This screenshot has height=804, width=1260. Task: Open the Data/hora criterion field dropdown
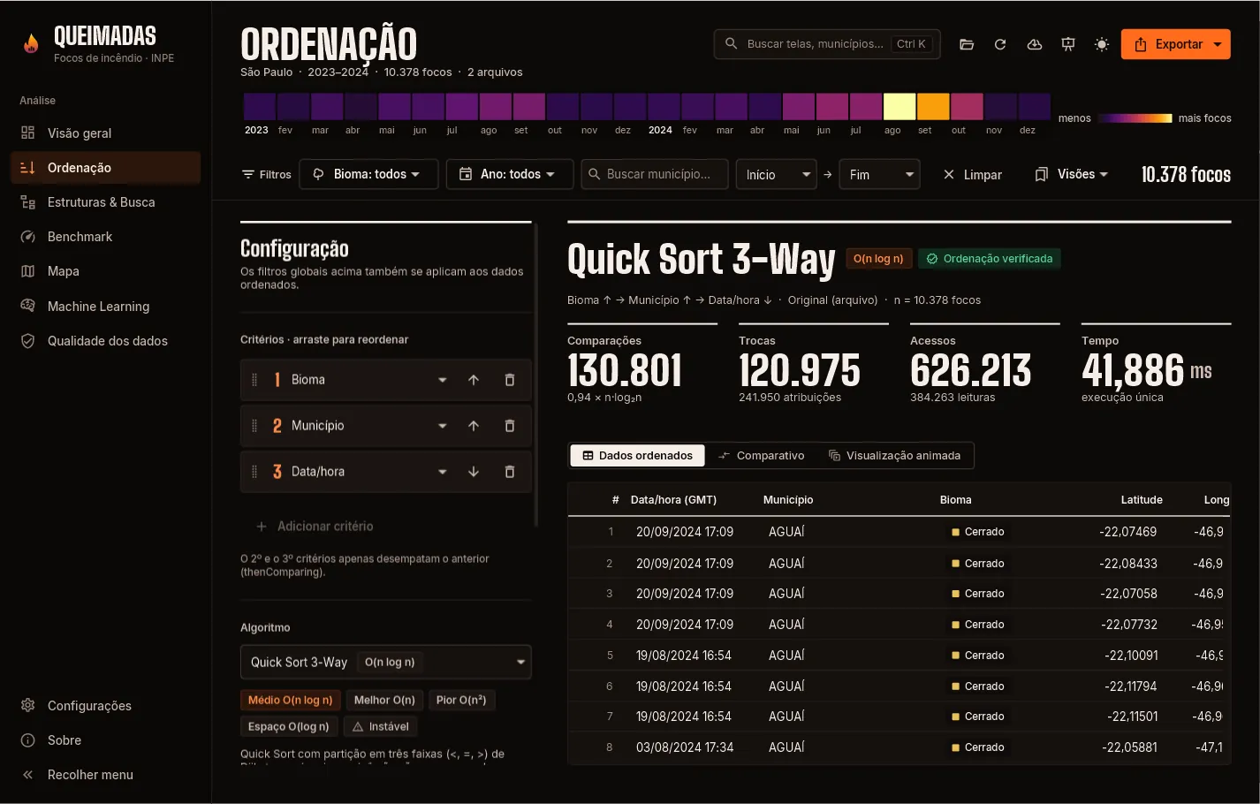(x=442, y=472)
